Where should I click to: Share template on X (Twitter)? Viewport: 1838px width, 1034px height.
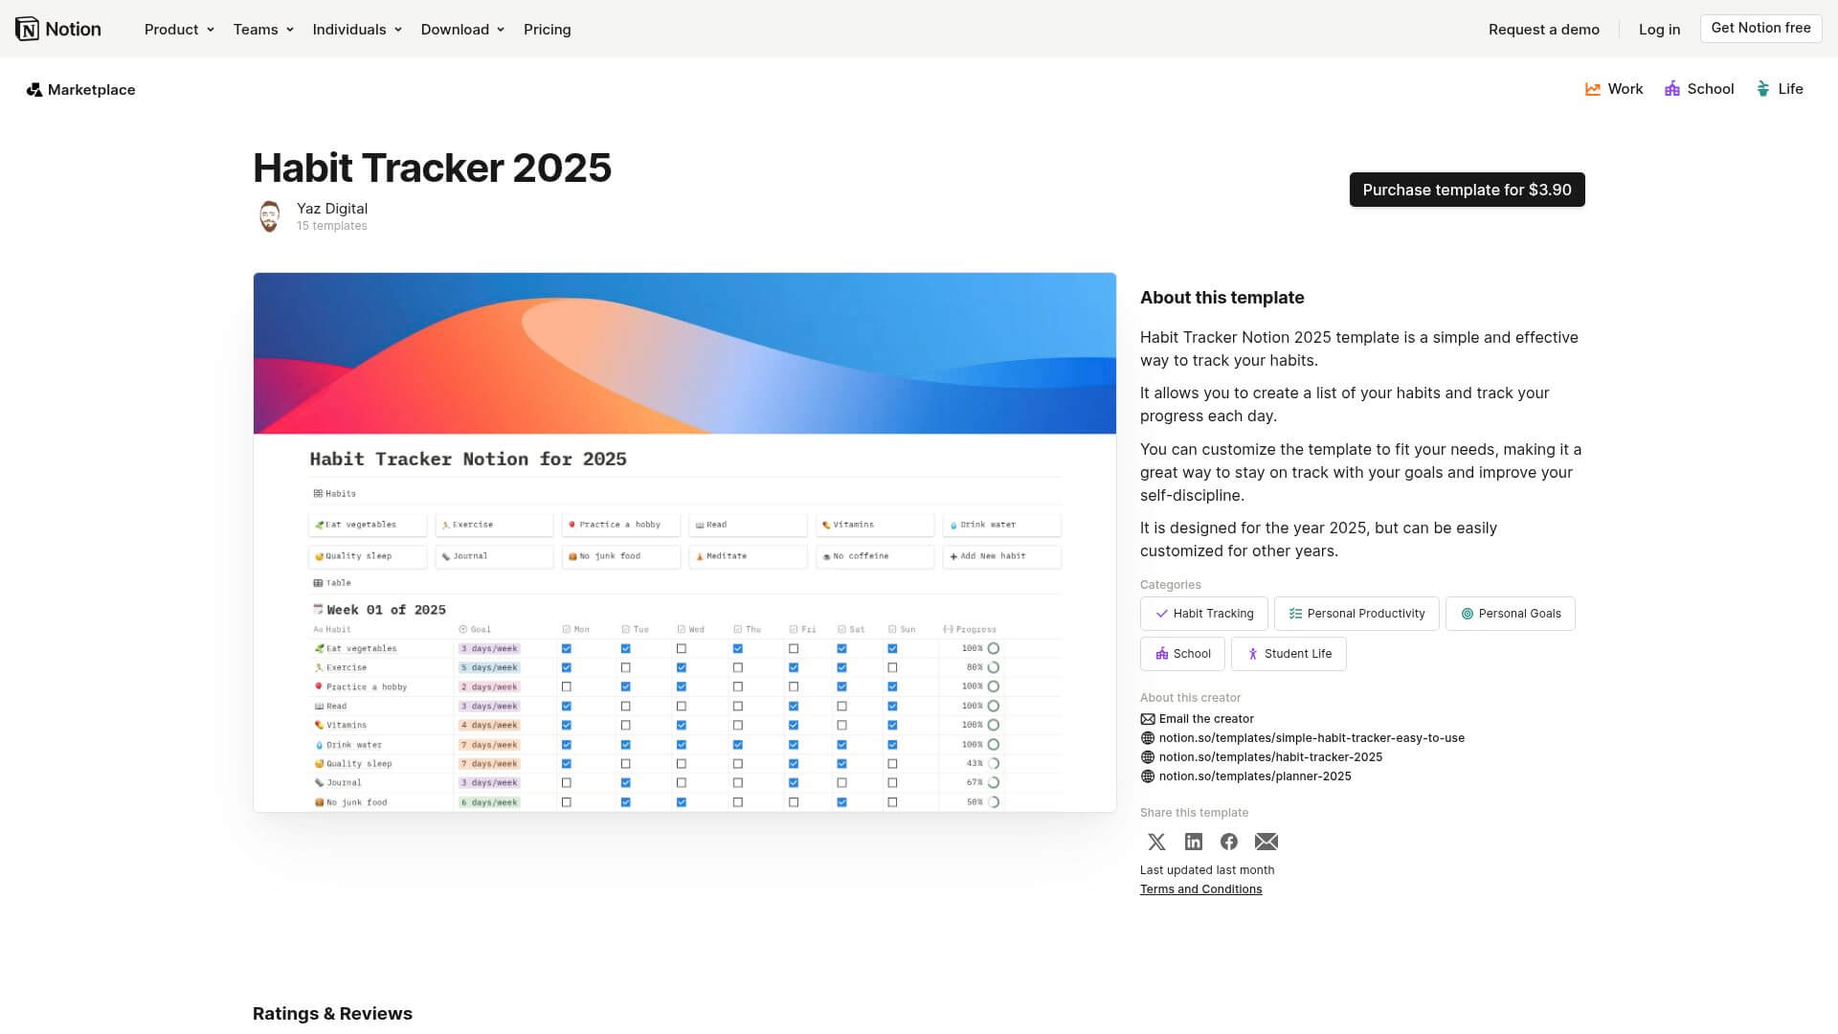pyautogui.click(x=1156, y=842)
